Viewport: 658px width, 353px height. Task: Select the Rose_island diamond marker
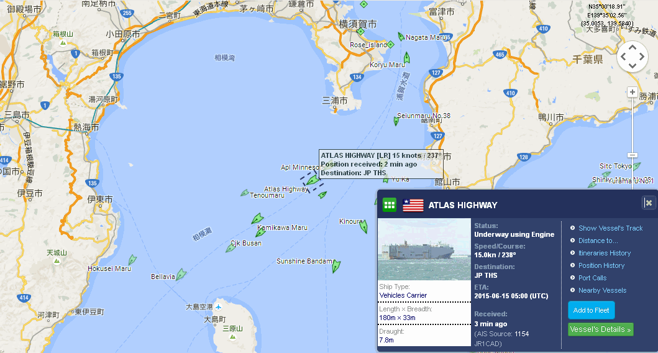coord(391,45)
